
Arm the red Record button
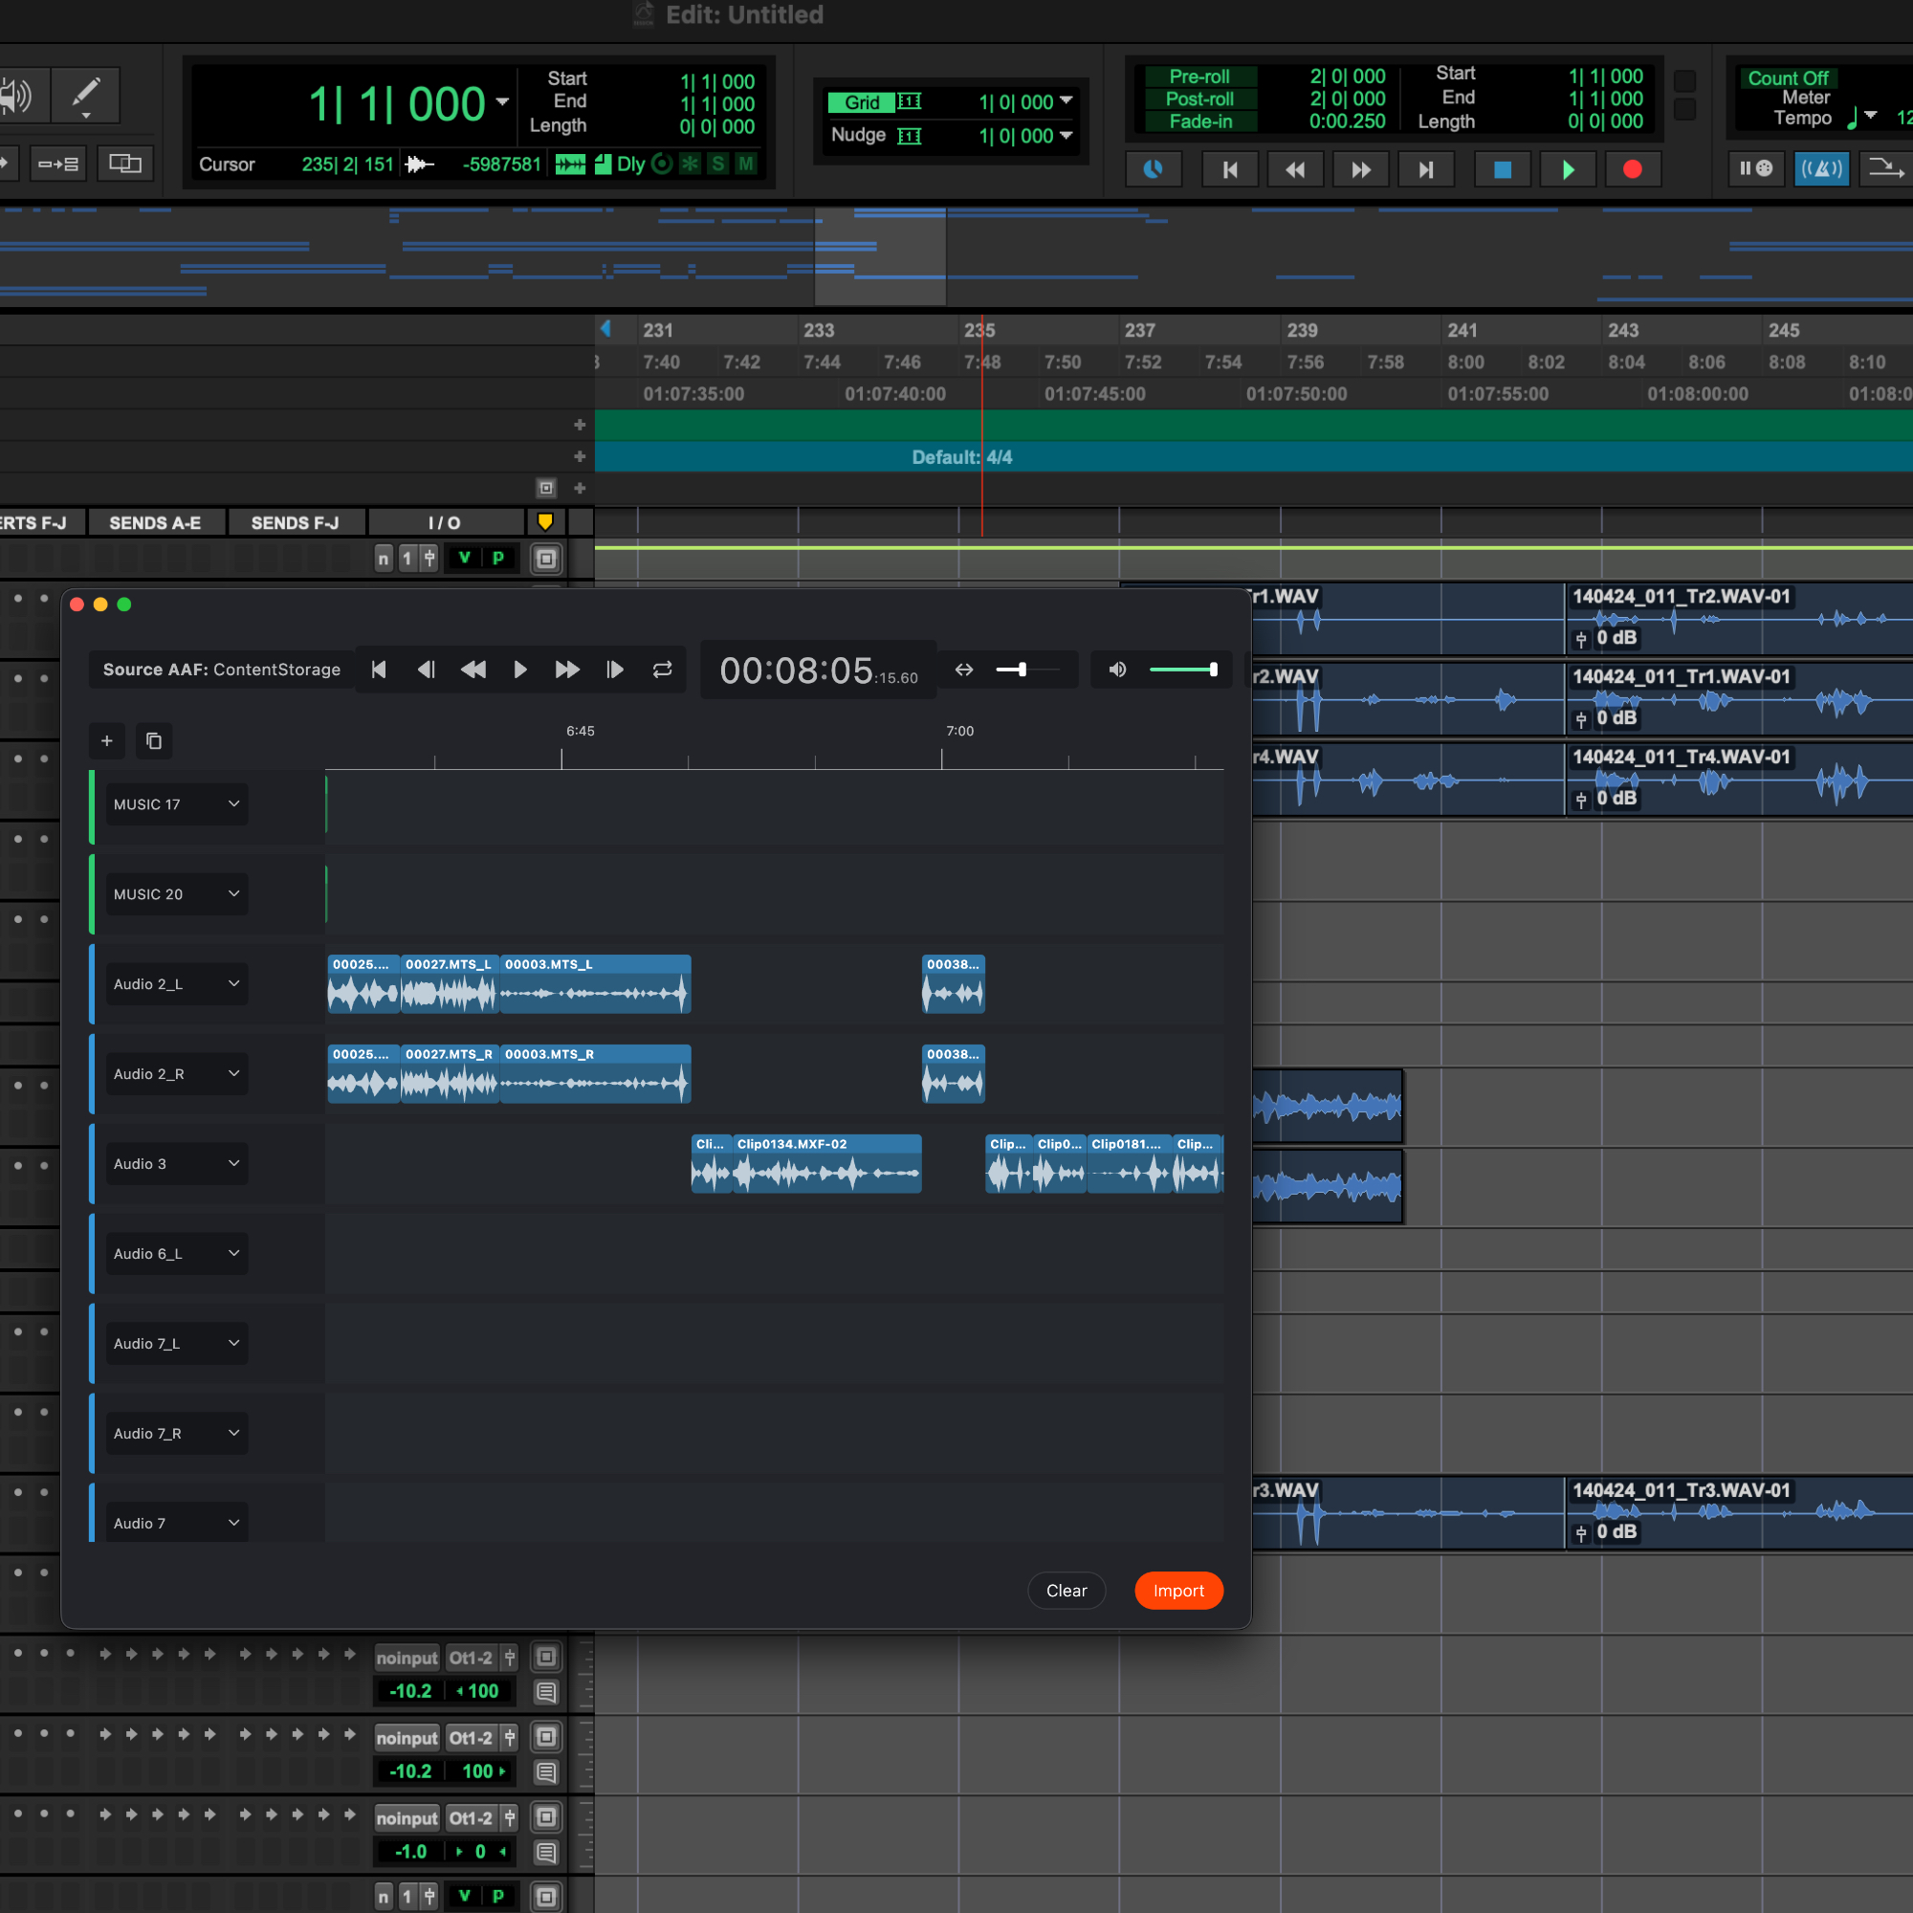coord(1633,169)
